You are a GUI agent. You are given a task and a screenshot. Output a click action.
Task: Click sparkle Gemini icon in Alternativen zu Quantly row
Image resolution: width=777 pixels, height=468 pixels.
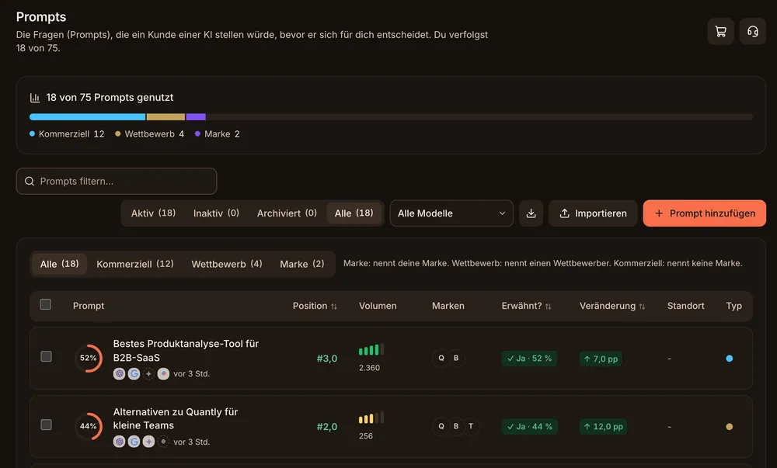(x=148, y=442)
